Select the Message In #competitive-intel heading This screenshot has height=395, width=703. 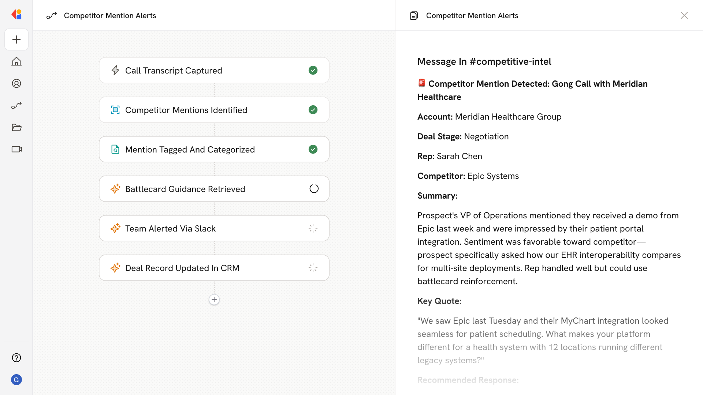point(484,61)
